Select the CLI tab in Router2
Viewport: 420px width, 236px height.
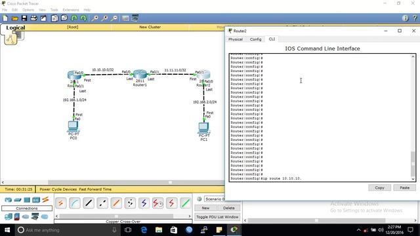tap(272, 39)
